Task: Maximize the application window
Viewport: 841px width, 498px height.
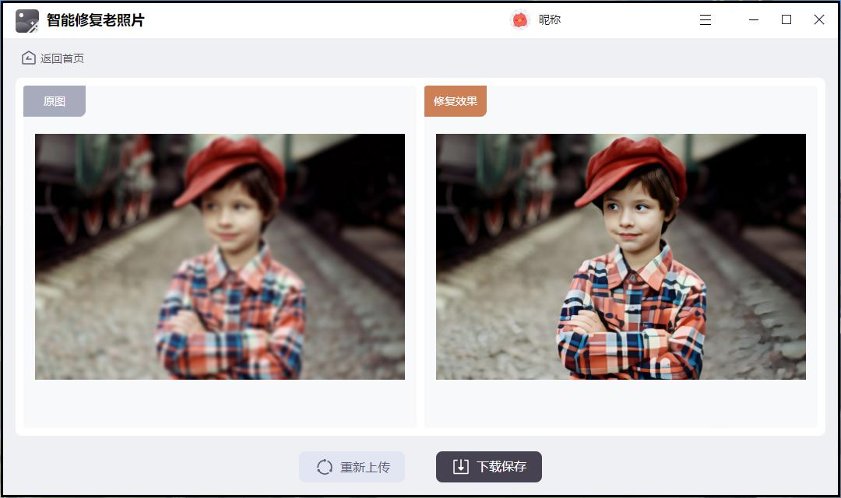Action: [786, 20]
